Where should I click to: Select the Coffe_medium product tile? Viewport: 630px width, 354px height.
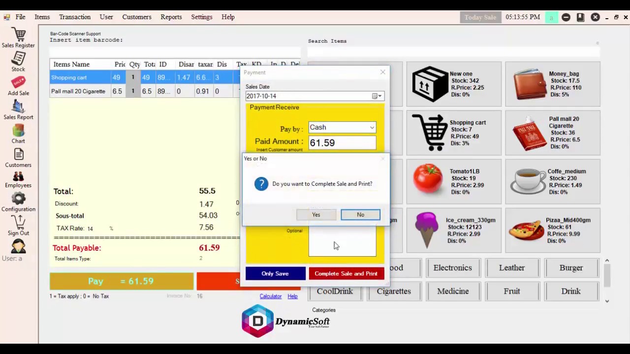[553, 181]
